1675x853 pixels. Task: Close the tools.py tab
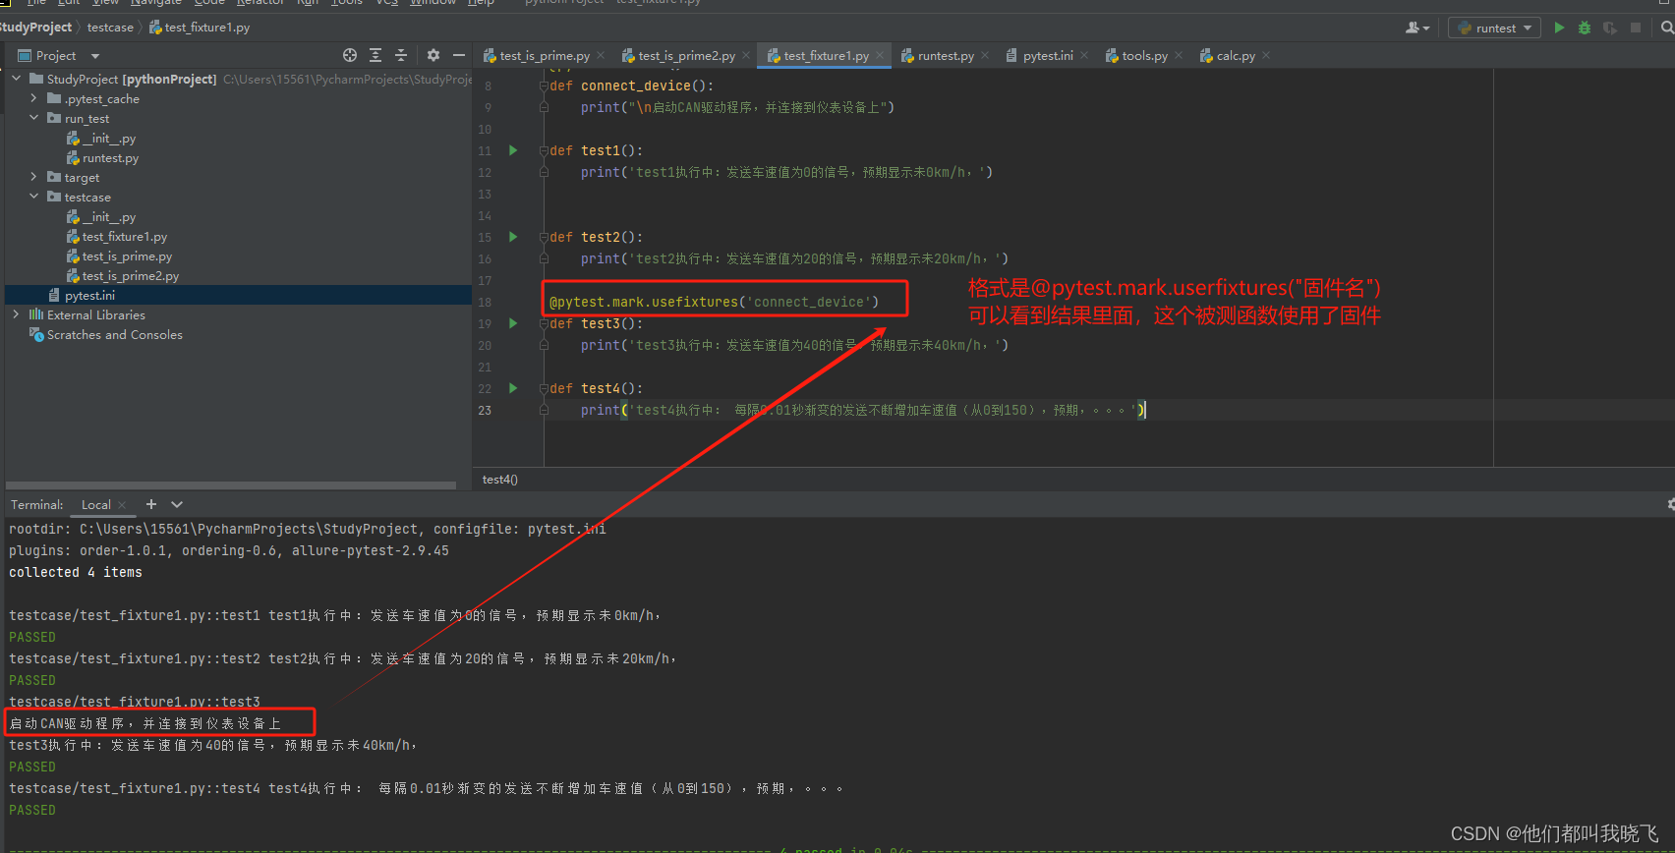click(1179, 55)
